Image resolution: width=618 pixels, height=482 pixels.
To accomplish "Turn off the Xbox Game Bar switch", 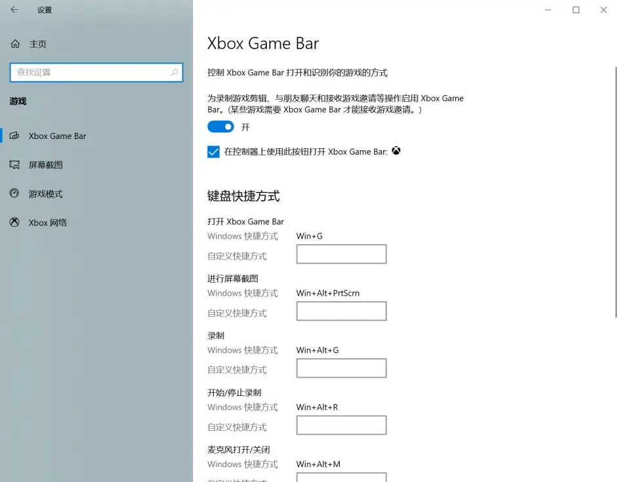I will pos(220,127).
